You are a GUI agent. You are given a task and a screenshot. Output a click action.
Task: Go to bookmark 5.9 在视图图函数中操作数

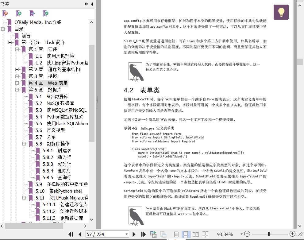point(62,184)
